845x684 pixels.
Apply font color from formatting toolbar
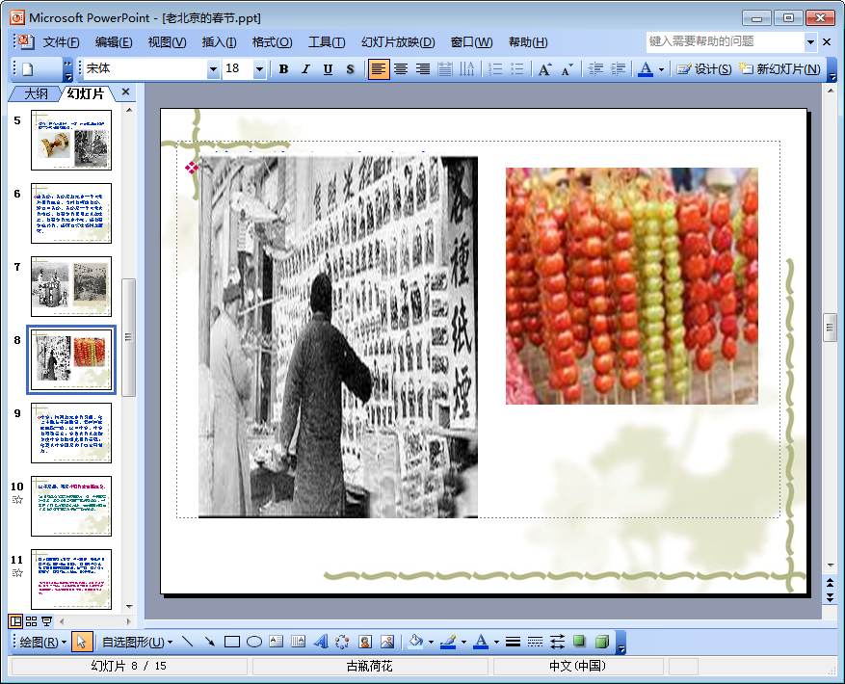pyautogui.click(x=645, y=69)
